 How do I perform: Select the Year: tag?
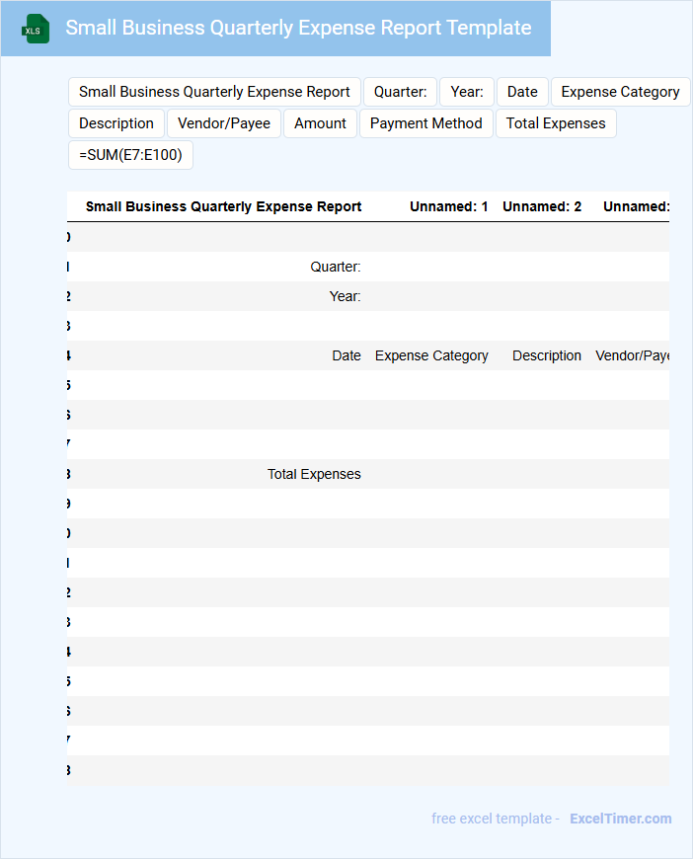[467, 92]
